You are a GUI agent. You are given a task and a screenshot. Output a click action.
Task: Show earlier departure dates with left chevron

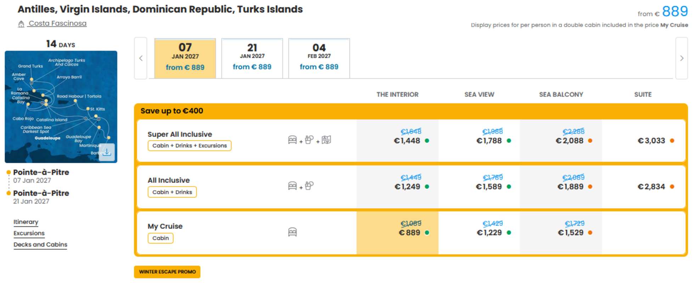[x=141, y=58]
